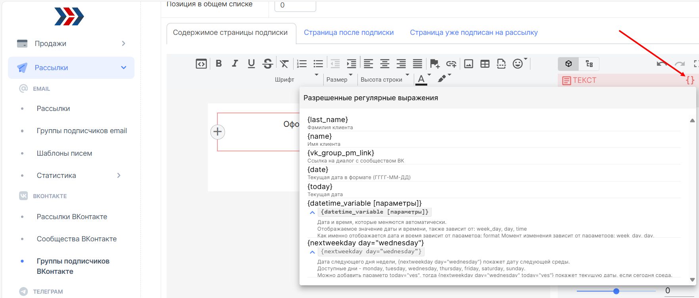Image resolution: width=699 pixels, height=298 pixels.
Task: Open Группы подписчиков email
Action: (82, 131)
